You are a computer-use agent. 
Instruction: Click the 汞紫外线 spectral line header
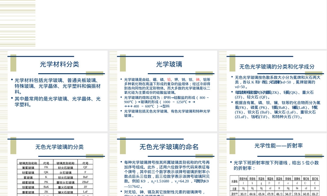click(x=243, y=178)
